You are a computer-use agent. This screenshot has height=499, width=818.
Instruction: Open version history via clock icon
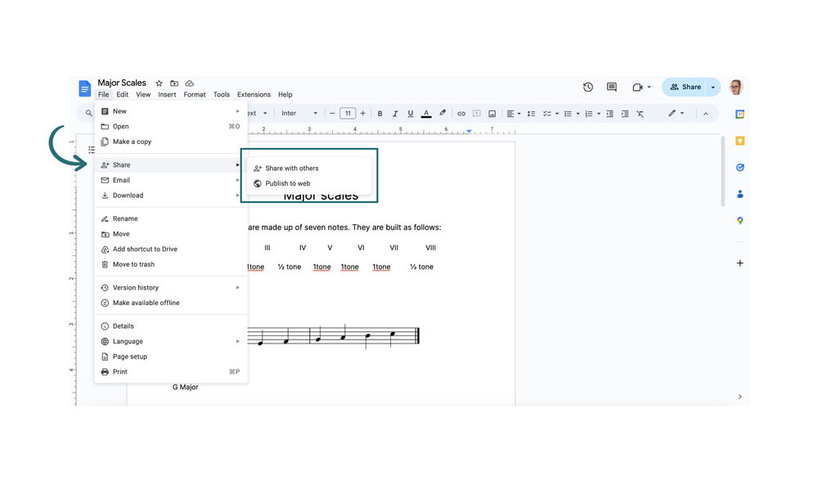[x=587, y=87]
